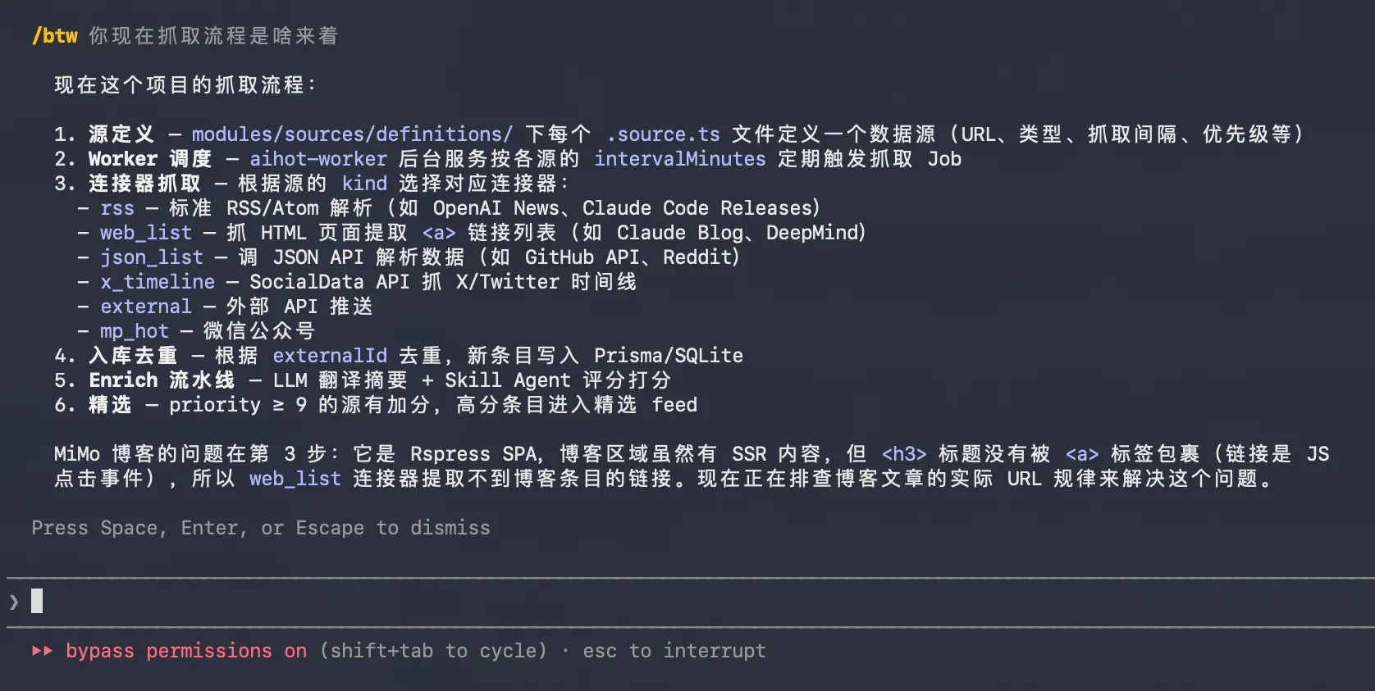Click the aihot-worker service name
The height and width of the screenshot is (691, 1375).
tap(318, 159)
